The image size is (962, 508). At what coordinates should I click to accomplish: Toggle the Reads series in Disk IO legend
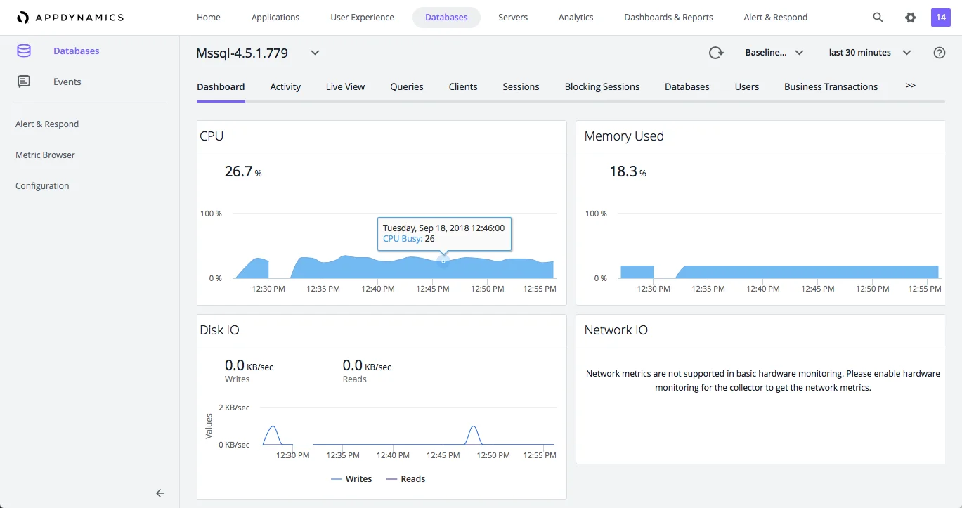point(405,478)
